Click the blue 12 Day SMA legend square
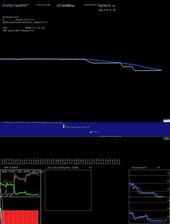Viewport: 170px width, 224px height. (x=3, y=5)
